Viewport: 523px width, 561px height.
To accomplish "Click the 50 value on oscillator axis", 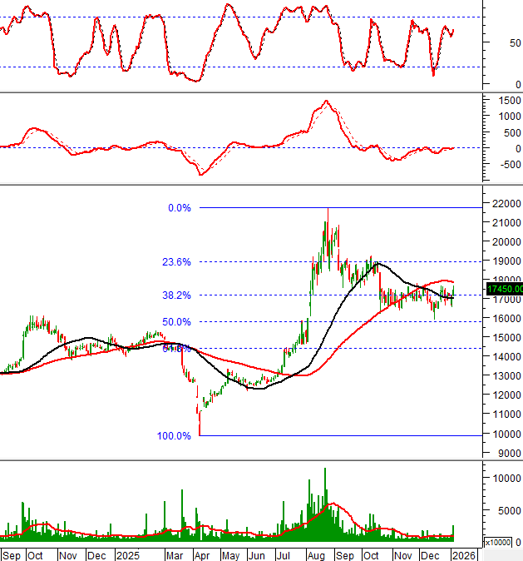I will point(516,42).
